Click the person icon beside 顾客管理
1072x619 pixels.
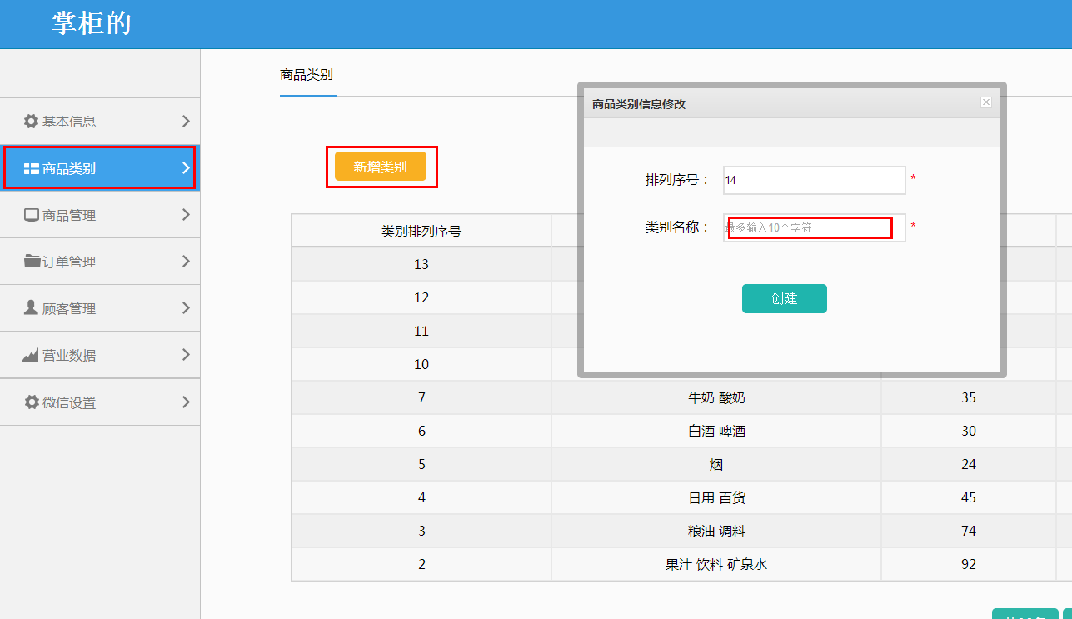(31, 308)
